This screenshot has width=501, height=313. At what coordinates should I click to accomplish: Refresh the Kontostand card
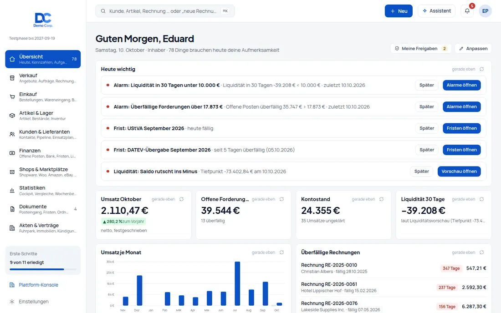[382, 199]
